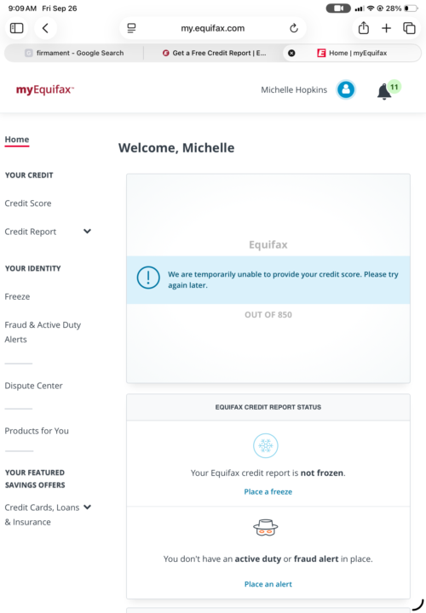
Task: Open the notifications bell with 11 alerts
Action: coord(385,91)
